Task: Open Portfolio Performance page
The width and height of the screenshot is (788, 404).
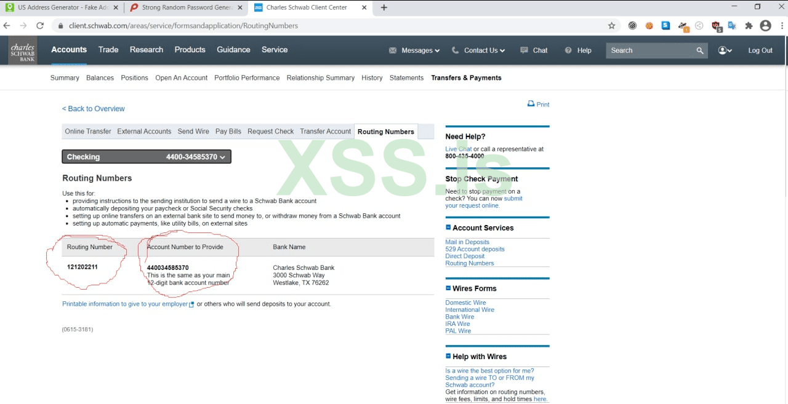Action: coord(247,78)
